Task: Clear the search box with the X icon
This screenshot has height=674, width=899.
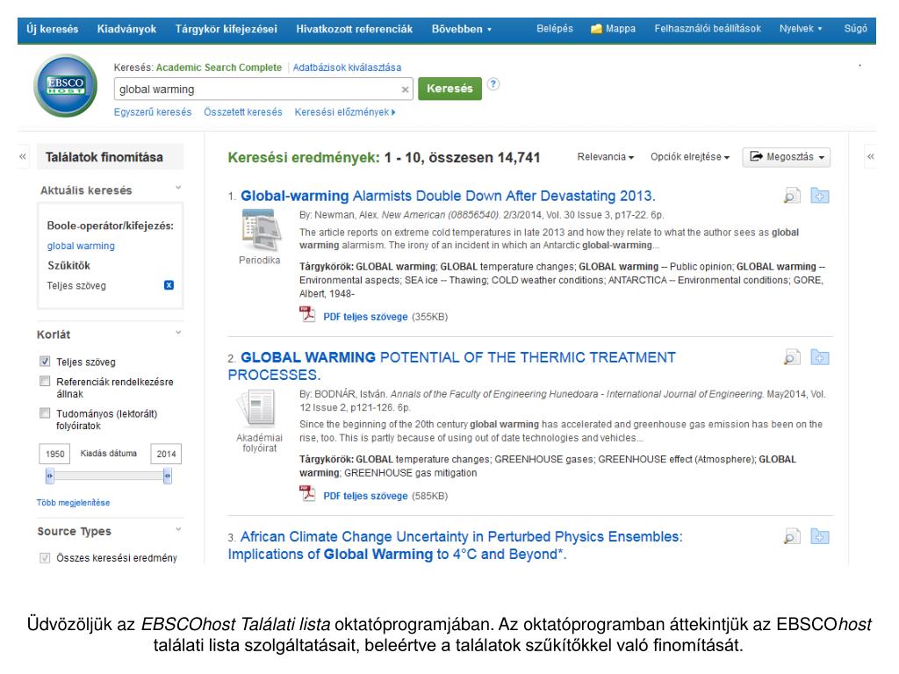Action: (x=405, y=90)
